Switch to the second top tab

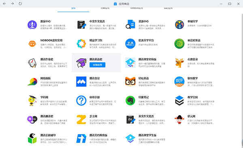pyautogui.click(x=105, y=8)
